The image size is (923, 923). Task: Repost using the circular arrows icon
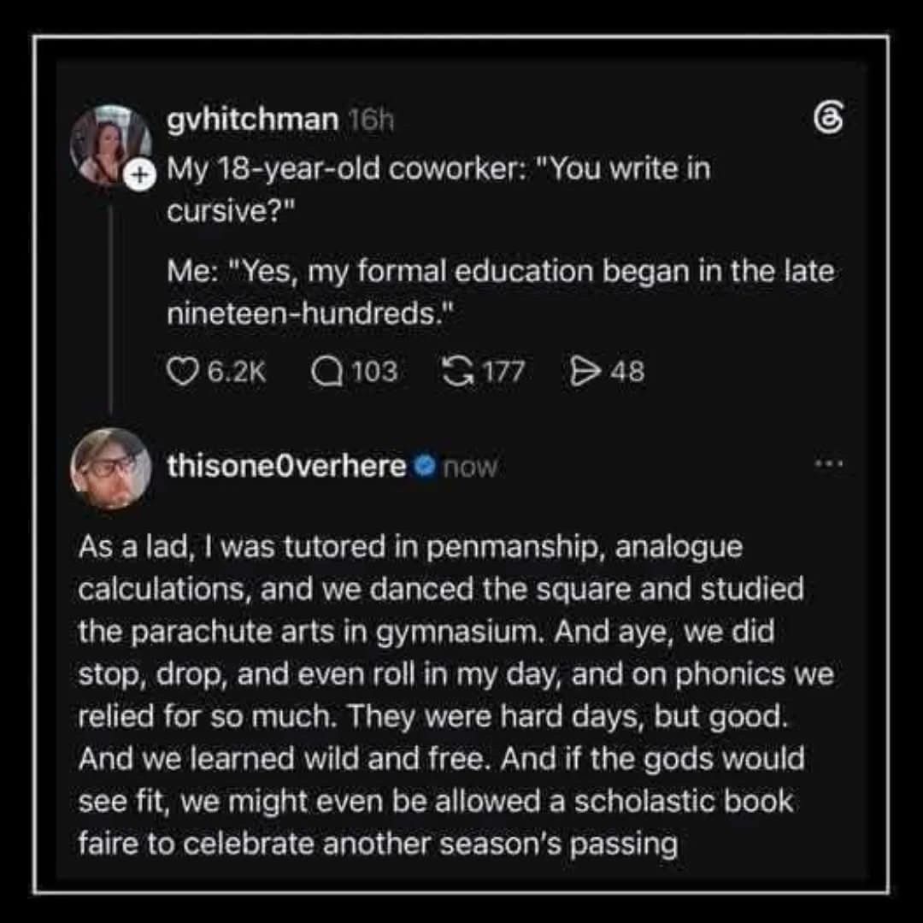point(457,372)
